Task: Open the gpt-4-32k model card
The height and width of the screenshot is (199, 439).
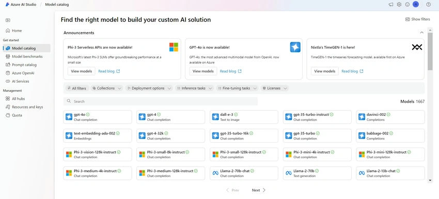Action: click(x=171, y=135)
